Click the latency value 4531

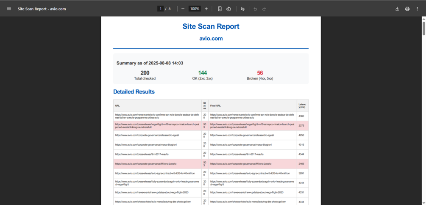click(x=301, y=192)
